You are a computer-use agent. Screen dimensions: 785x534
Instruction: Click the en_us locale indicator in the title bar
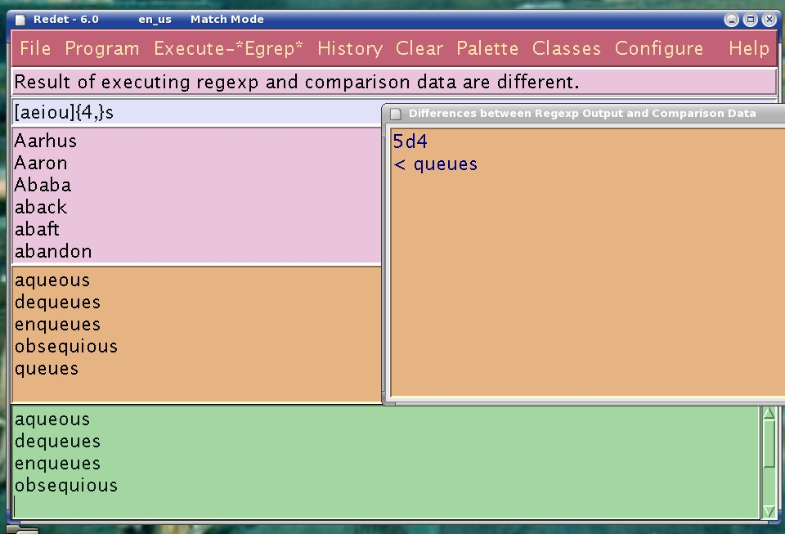click(x=154, y=19)
